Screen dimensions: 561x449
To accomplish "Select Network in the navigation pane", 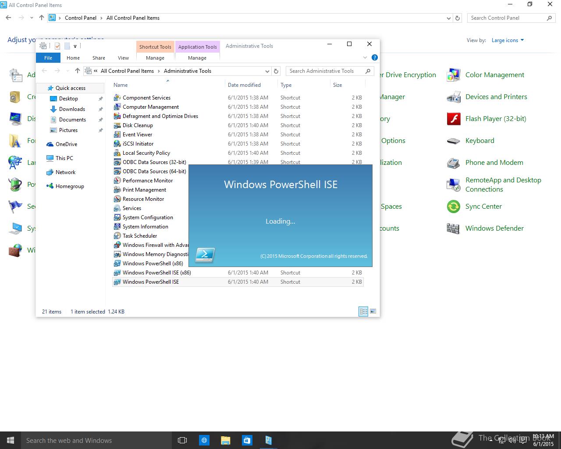I will 65,172.
